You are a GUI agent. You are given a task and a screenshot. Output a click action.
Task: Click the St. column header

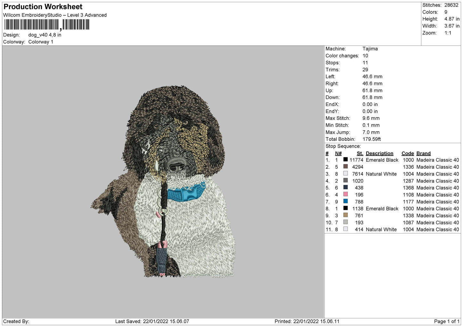tap(360, 153)
